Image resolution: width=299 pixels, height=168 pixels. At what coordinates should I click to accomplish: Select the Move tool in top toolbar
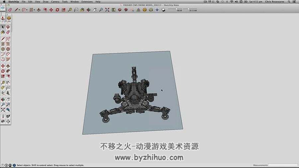51,10
